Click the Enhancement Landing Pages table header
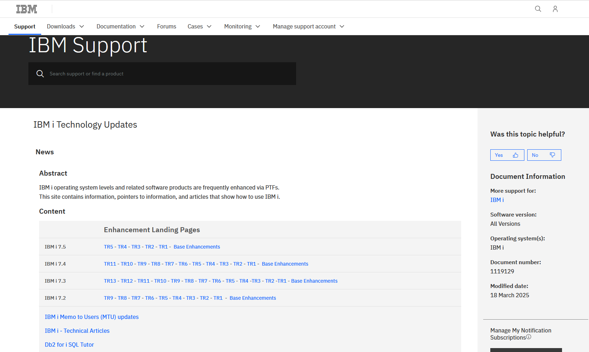This screenshot has width=589, height=352. pos(152,230)
